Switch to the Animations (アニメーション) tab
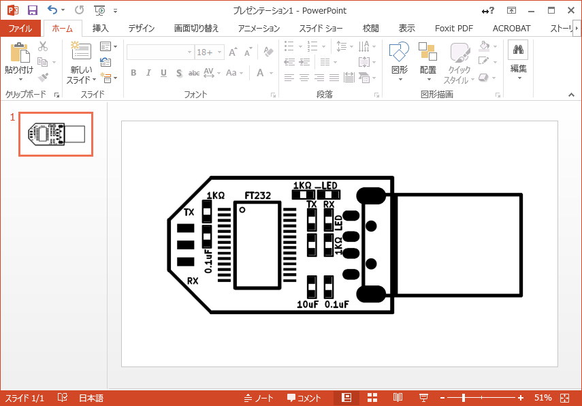This screenshot has width=582, height=406. tap(259, 28)
